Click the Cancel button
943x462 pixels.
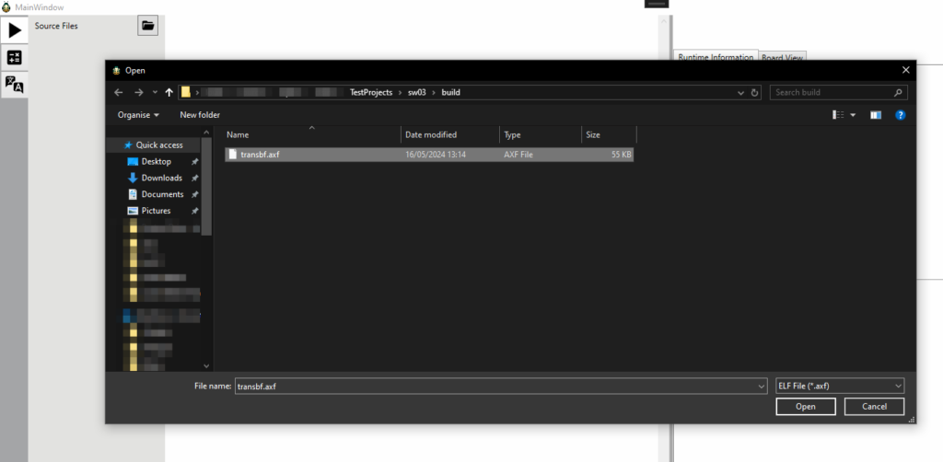(x=873, y=406)
